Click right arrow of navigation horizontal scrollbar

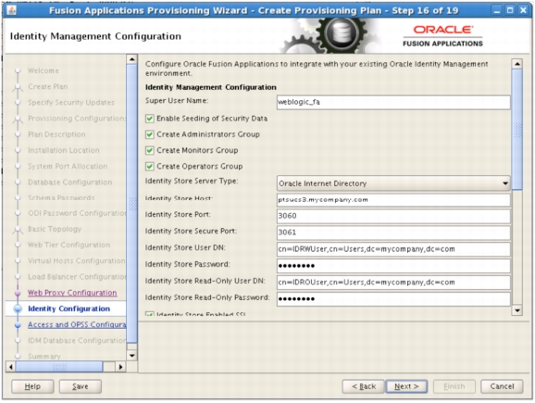(x=120, y=367)
